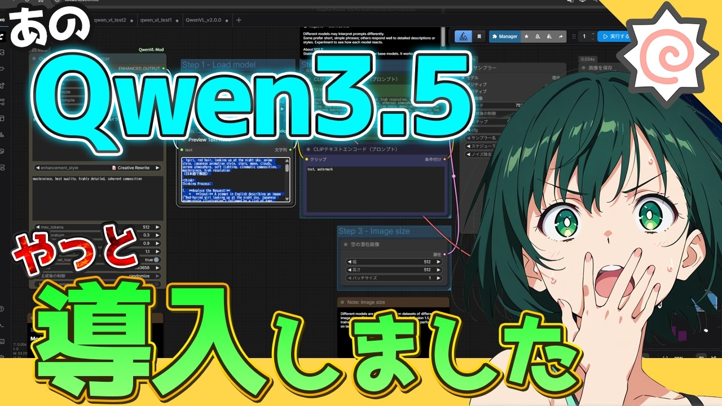Run the workflow with the 実行する button
This screenshot has width=722, height=406.
pos(614,36)
